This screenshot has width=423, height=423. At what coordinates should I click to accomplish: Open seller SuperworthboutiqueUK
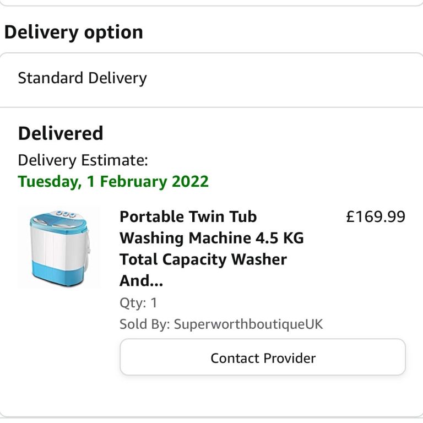pos(248,324)
